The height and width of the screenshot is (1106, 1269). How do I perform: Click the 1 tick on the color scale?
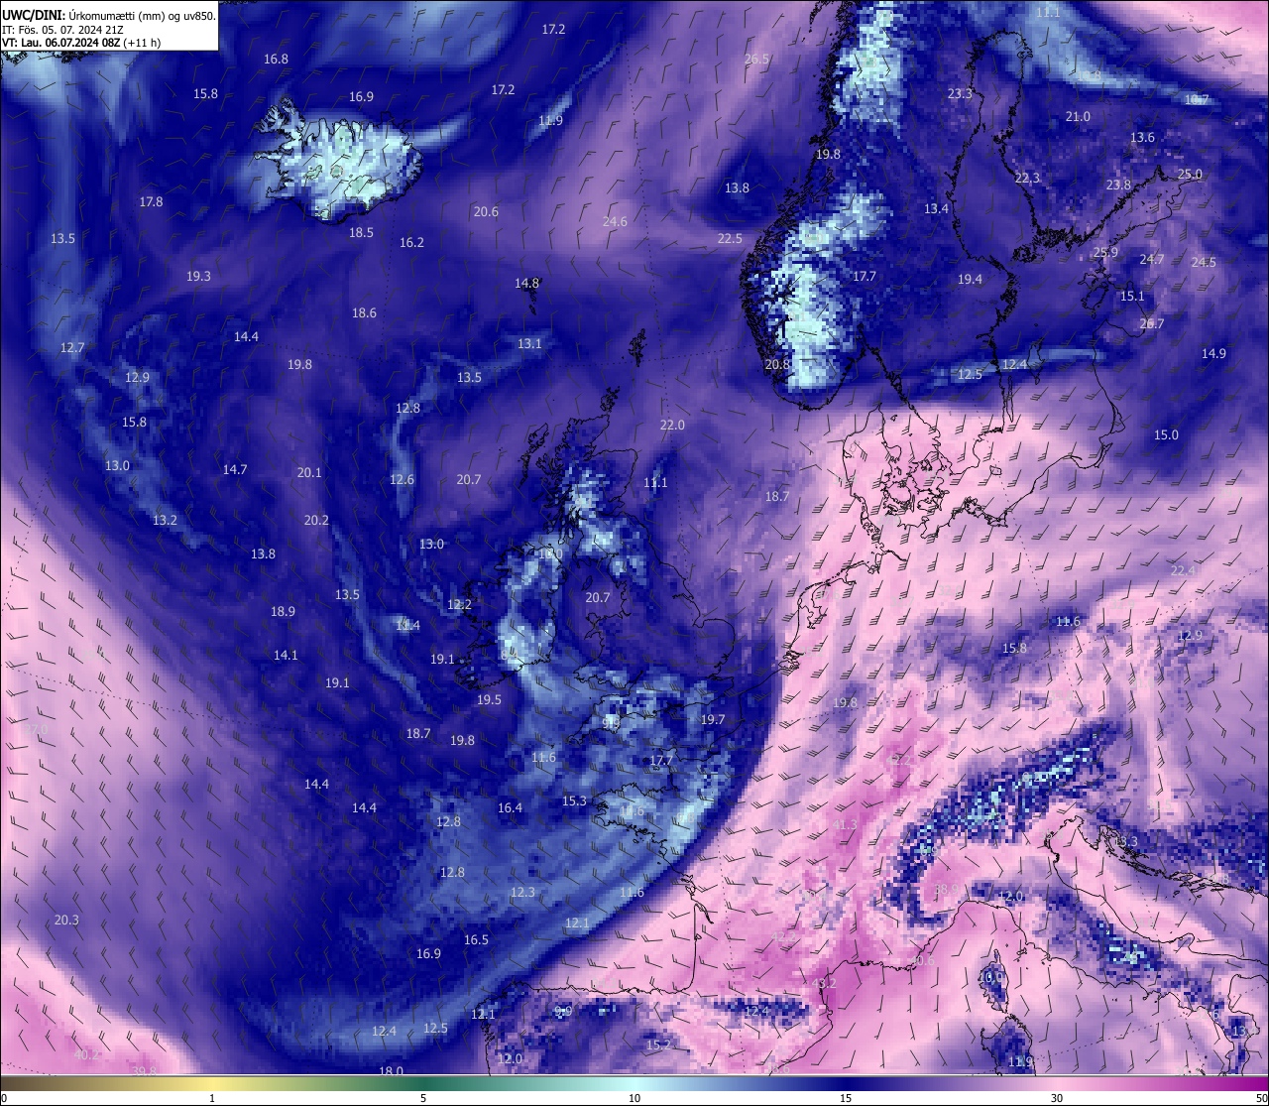[x=212, y=1098]
